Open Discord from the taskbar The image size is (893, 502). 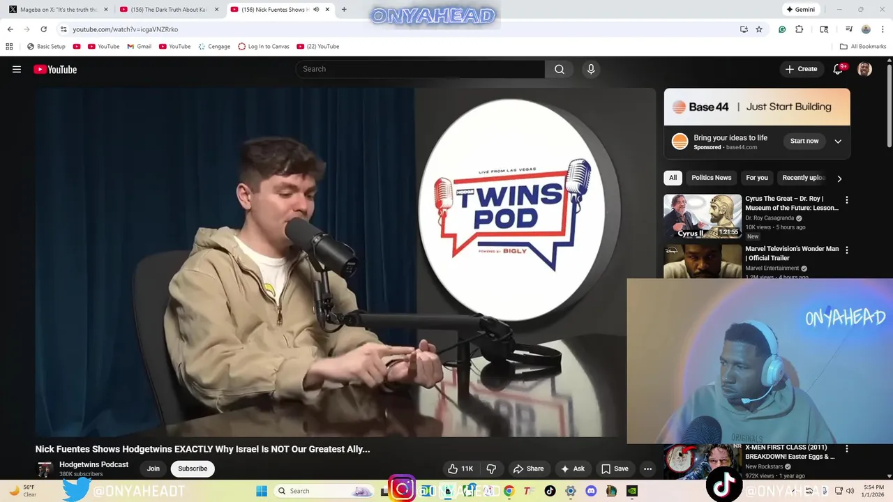[x=591, y=491]
